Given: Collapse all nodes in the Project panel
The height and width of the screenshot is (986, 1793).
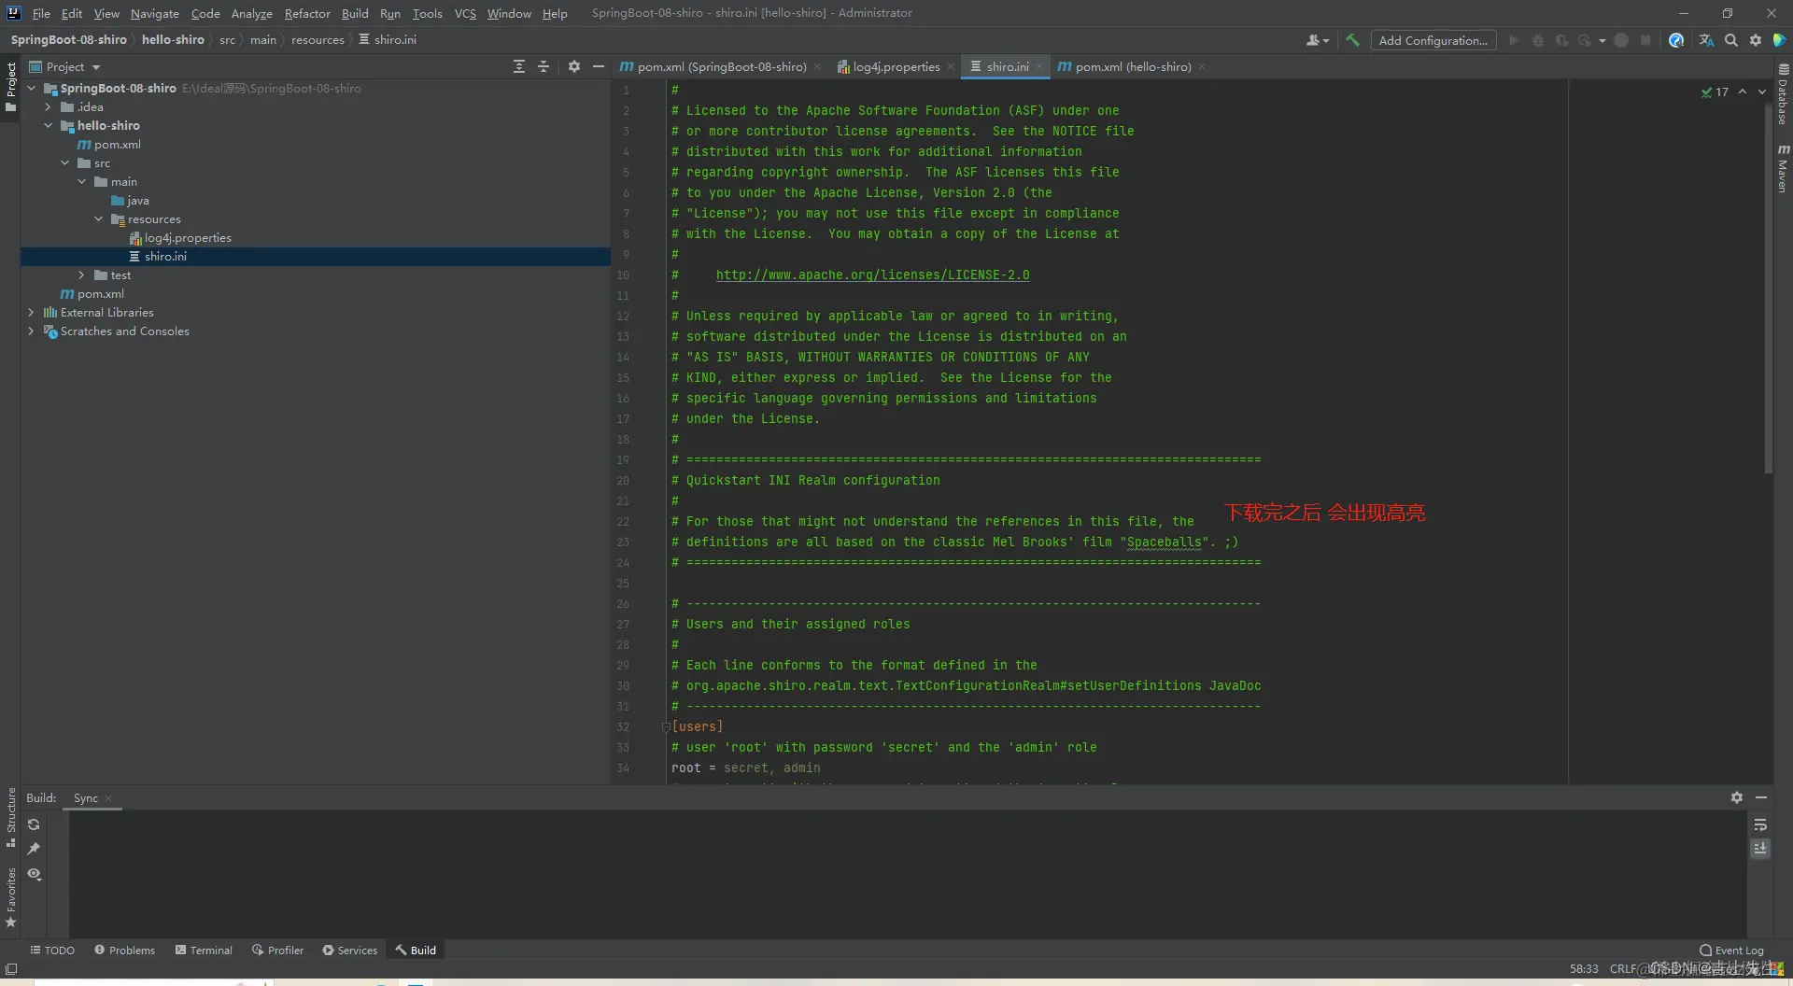Looking at the screenshot, I should coord(544,66).
